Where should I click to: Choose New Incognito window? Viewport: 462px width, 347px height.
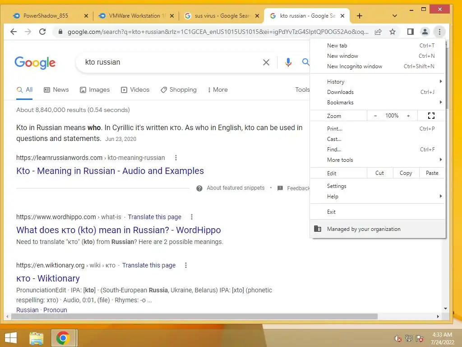(x=378, y=66)
